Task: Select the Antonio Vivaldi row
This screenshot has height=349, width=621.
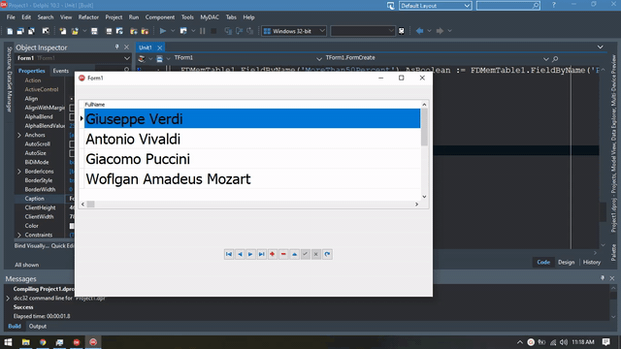Action: [x=252, y=139]
